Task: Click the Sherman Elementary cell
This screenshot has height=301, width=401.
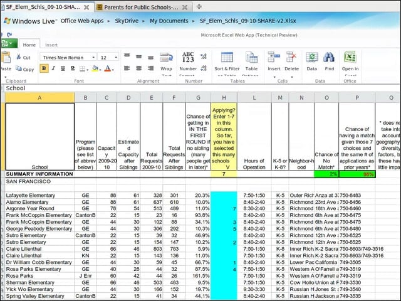Action: [x=39, y=283]
